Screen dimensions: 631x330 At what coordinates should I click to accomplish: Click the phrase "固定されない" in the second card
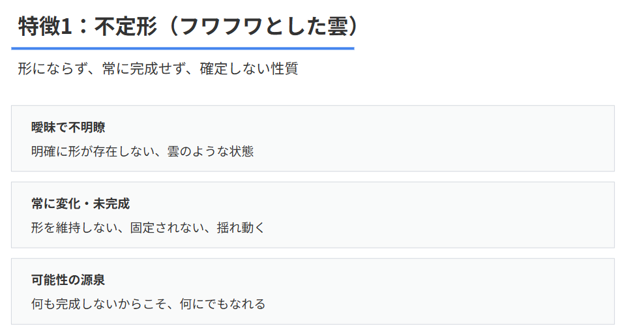tap(167, 228)
